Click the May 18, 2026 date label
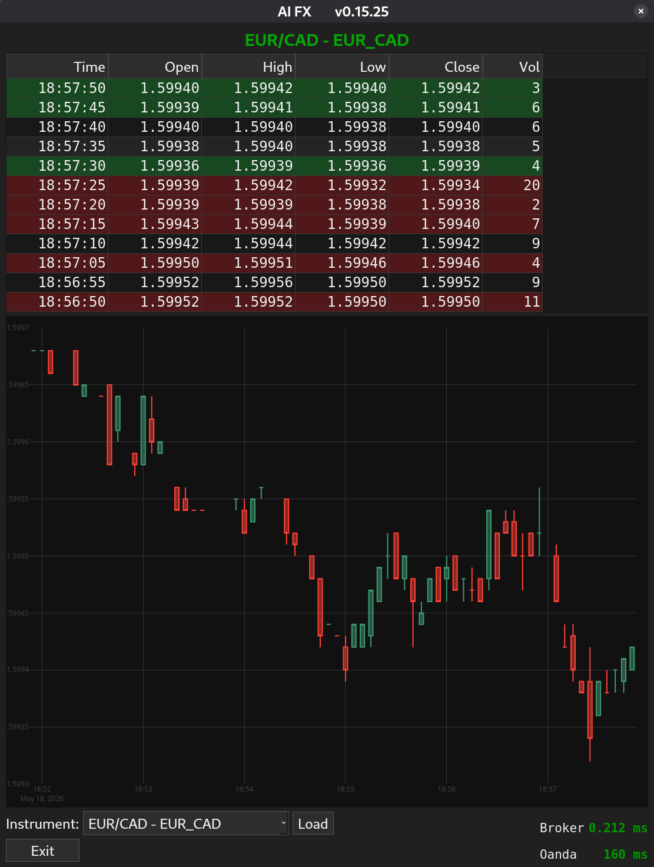The width and height of the screenshot is (654, 867). [42, 799]
